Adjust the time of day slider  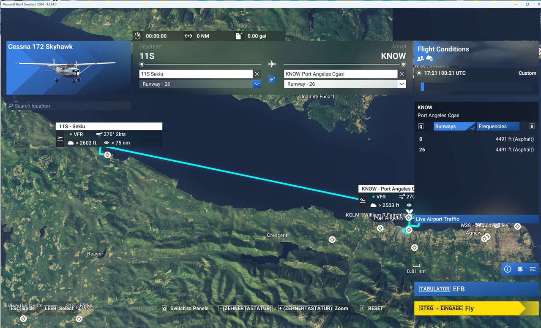tap(476, 87)
